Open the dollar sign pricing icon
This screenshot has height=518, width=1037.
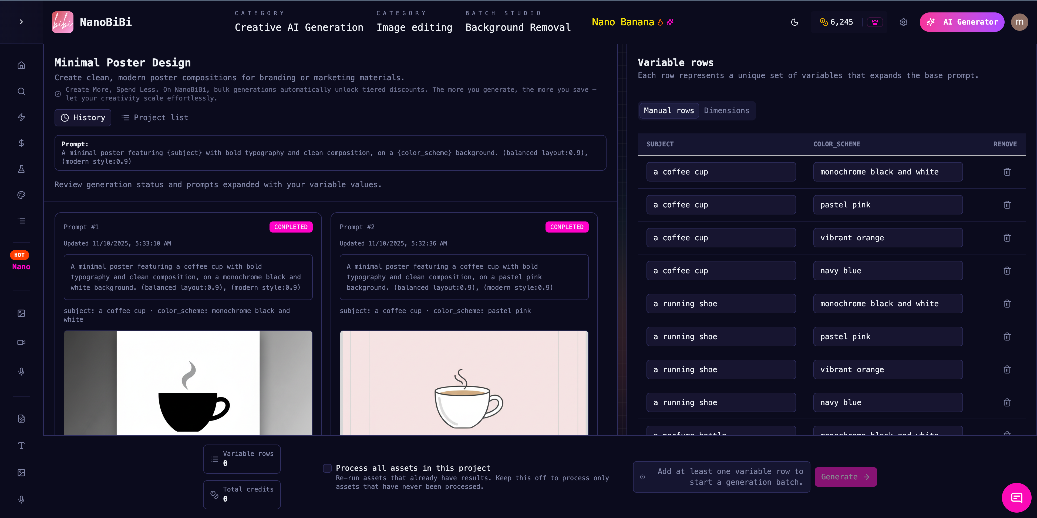21,143
